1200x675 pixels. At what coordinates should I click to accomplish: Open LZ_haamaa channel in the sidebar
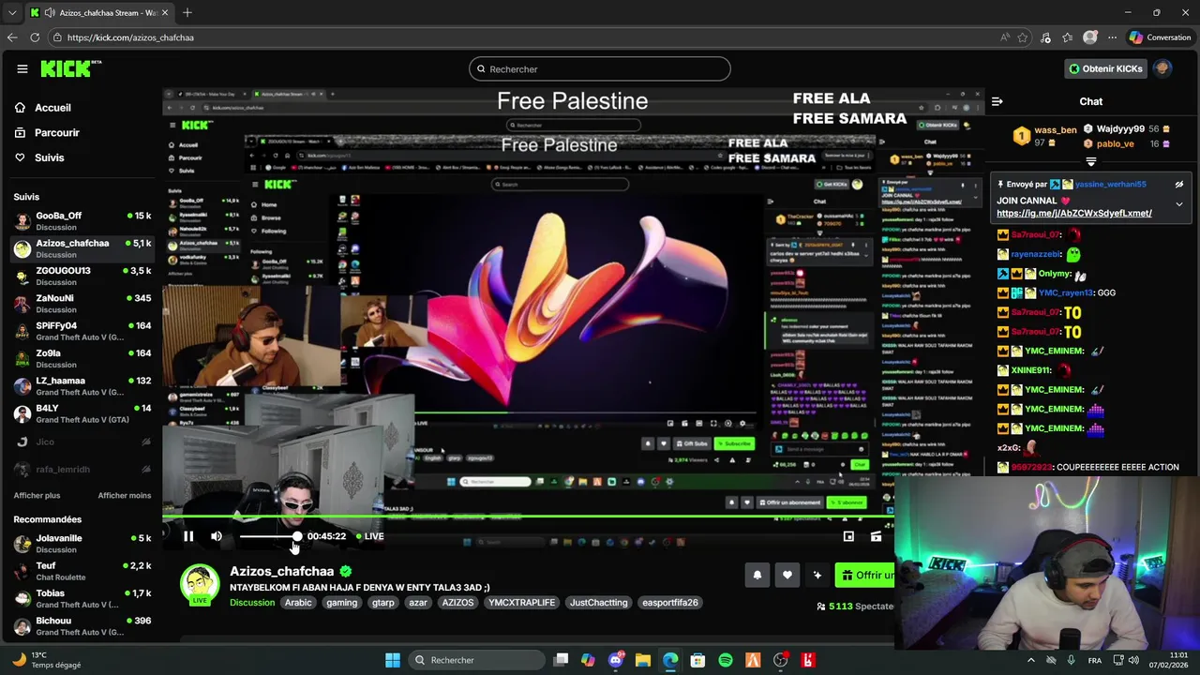pos(82,386)
